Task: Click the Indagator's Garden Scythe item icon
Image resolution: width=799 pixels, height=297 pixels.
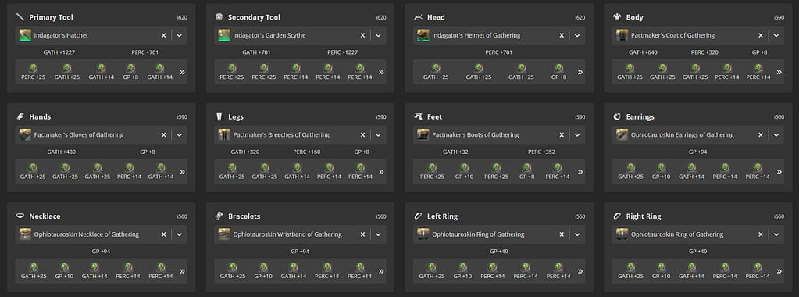Action: [x=224, y=35]
